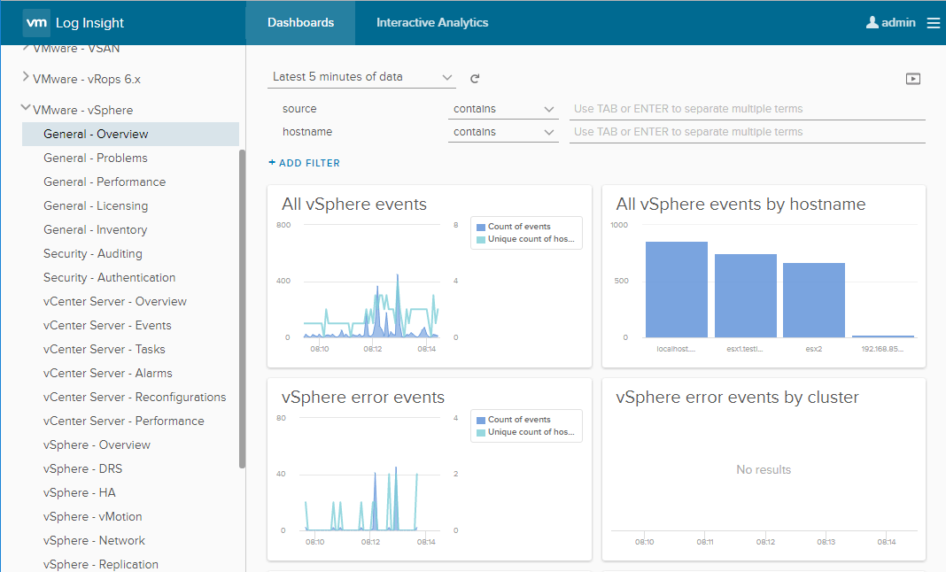This screenshot has width=946, height=572.
Task: Click the admin user profile icon
Action: (x=872, y=23)
